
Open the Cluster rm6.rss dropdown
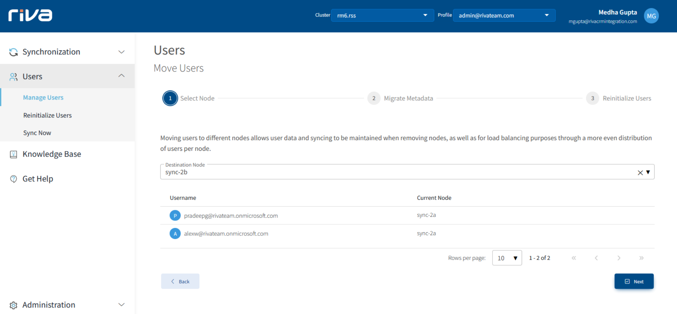pyautogui.click(x=382, y=15)
